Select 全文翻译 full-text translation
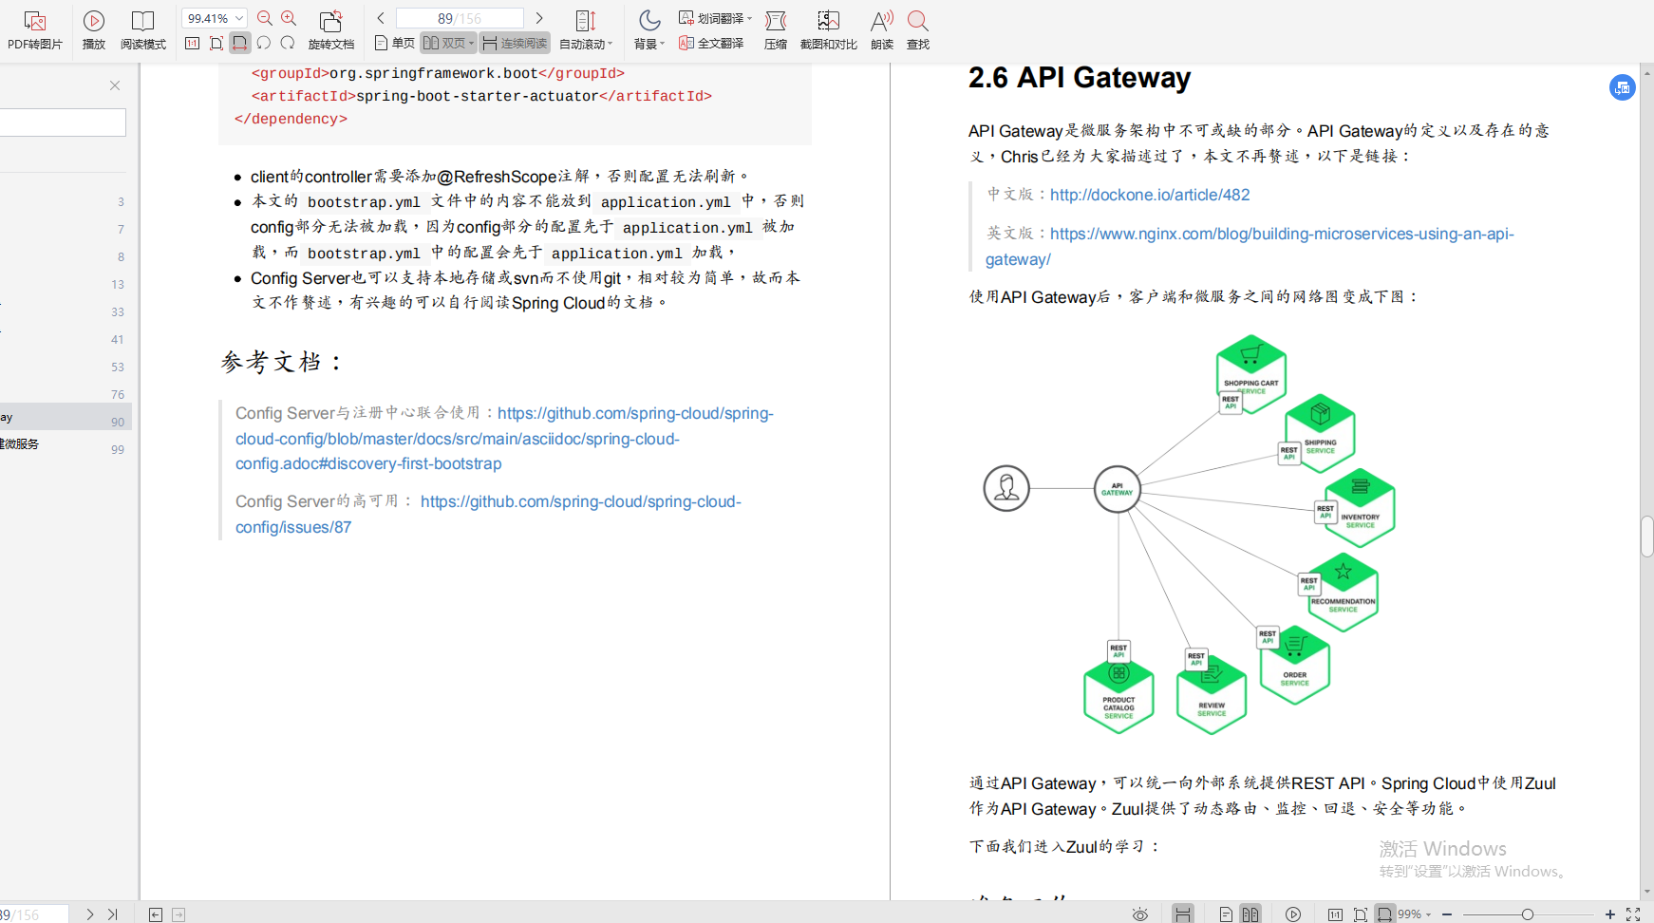1654x923 pixels. pos(711,42)
